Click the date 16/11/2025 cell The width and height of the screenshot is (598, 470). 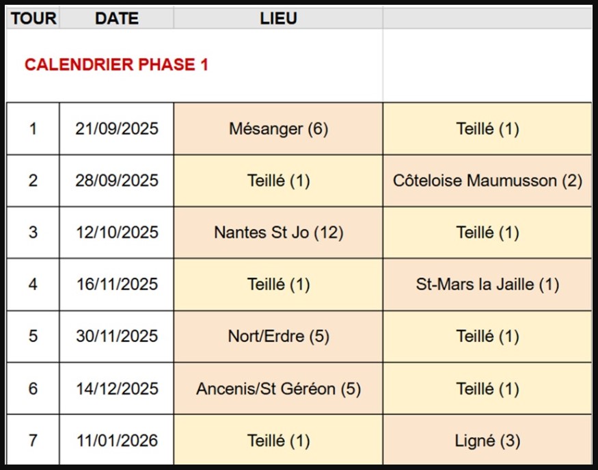pyautogui.click(x=116, y=285)
